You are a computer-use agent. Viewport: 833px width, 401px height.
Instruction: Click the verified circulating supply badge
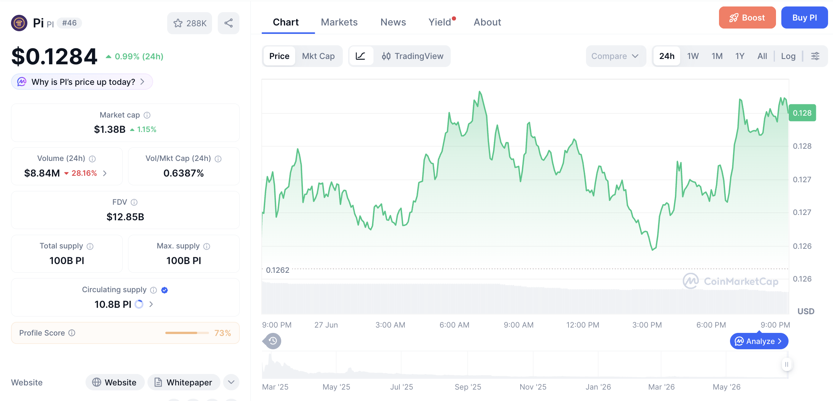(x=165, y=290)
